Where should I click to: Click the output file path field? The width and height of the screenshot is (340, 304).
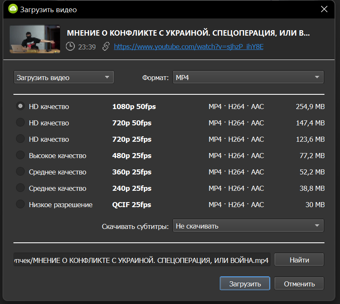click(143, 260)
